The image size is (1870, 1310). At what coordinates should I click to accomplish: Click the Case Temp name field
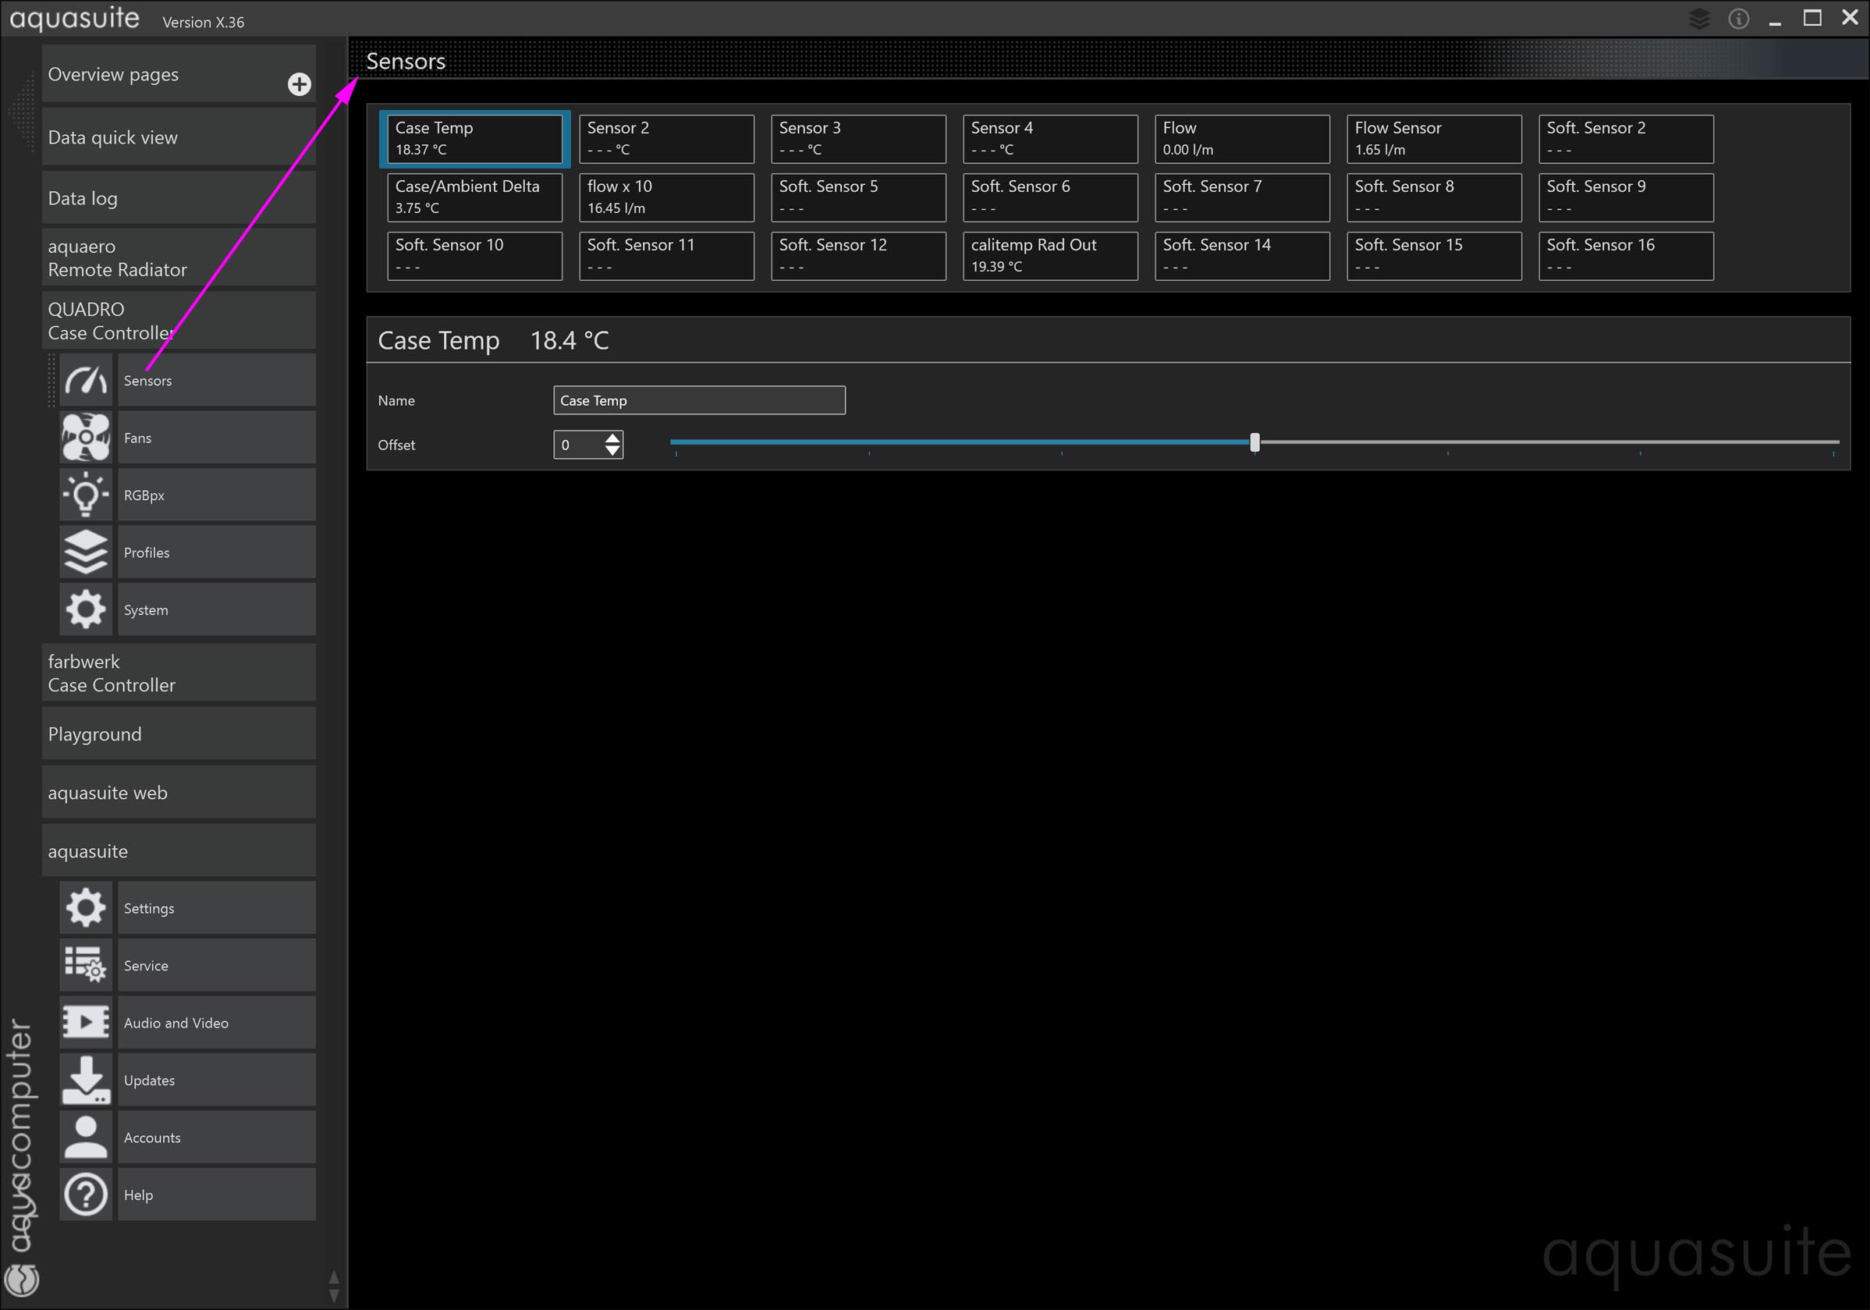(x=699, y=400)
